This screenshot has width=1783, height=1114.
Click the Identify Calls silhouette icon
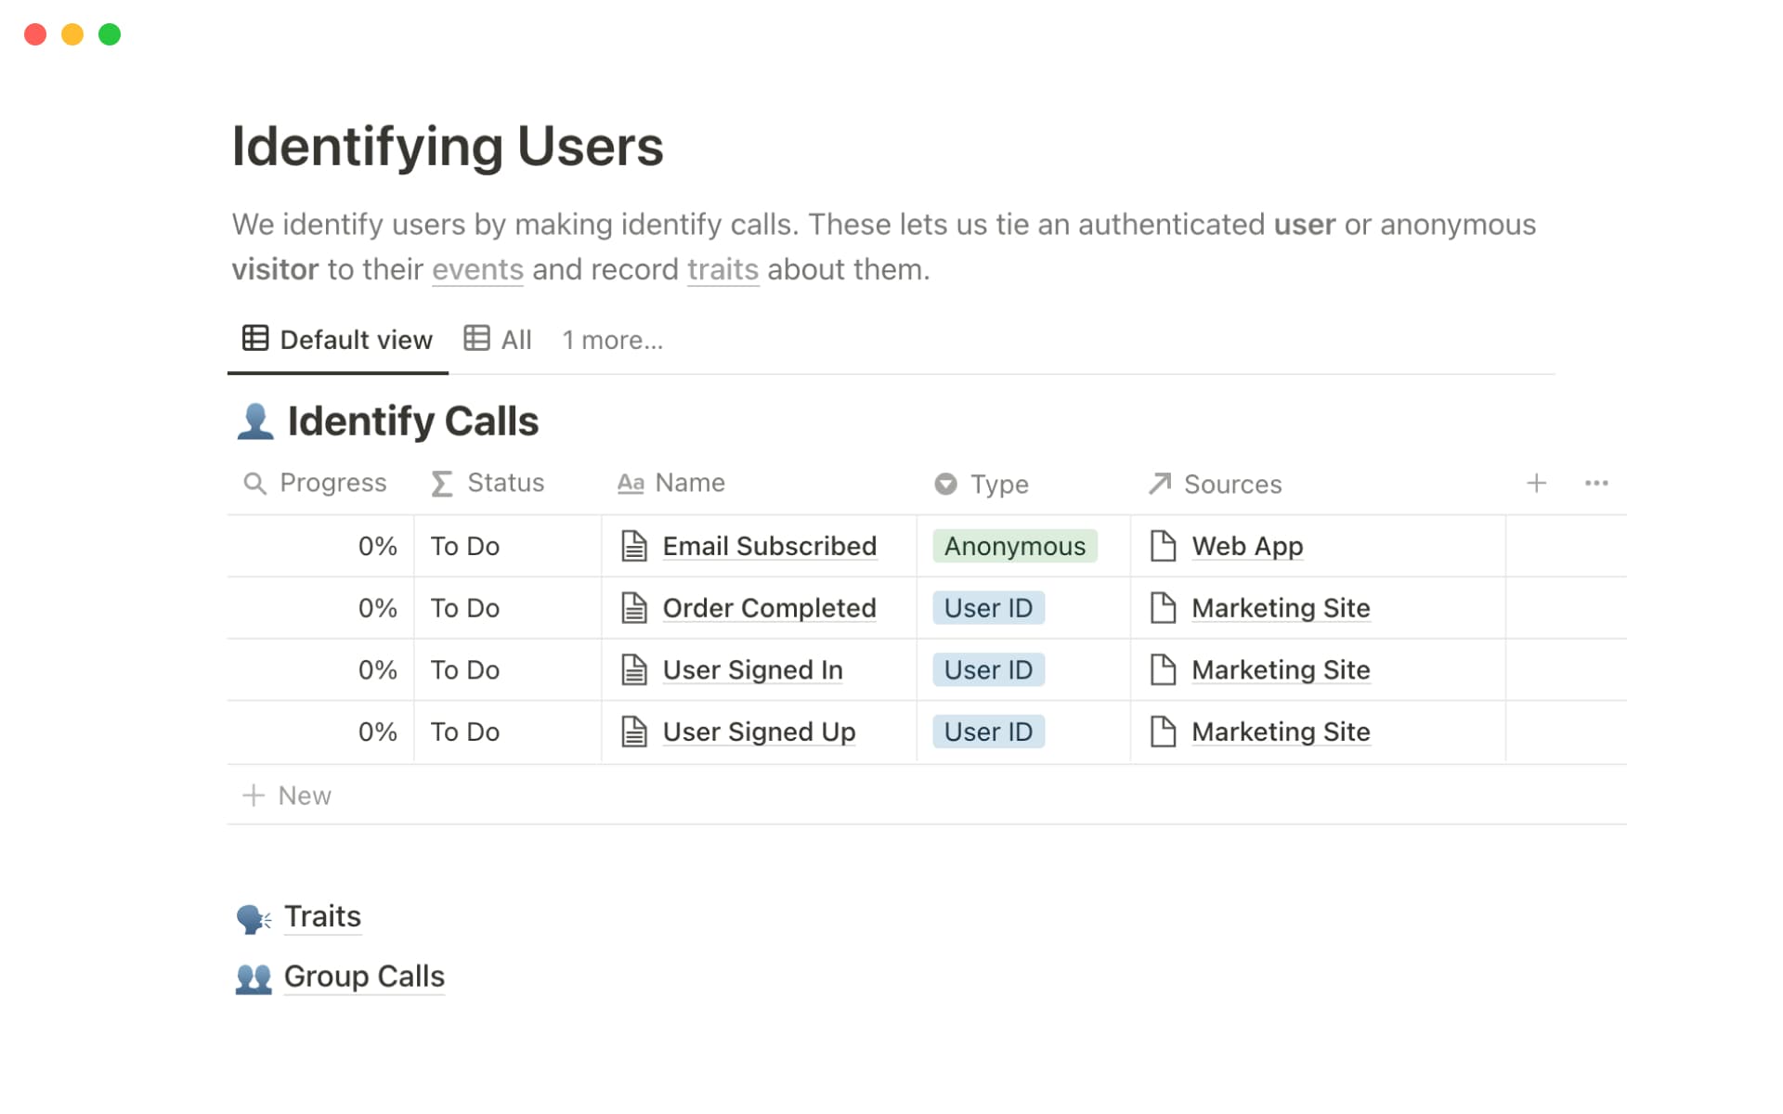pos(254,421)
